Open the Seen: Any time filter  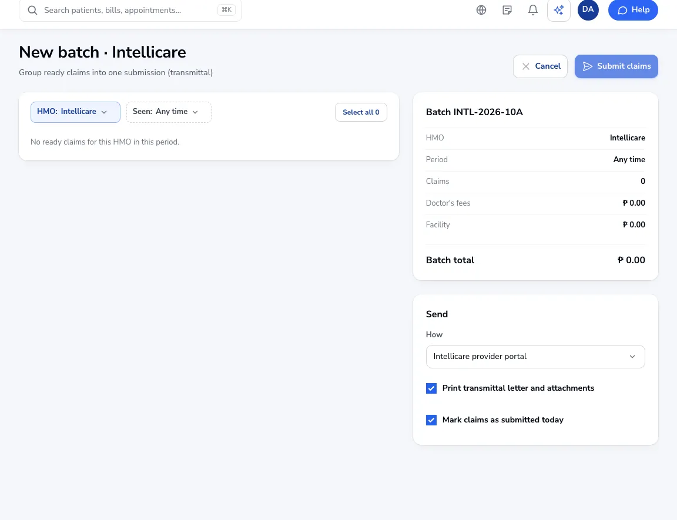169,112
